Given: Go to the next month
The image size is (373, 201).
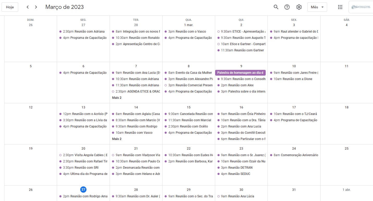Looking at the screenshot, I should pyautogui.click(x=36, y=7).
